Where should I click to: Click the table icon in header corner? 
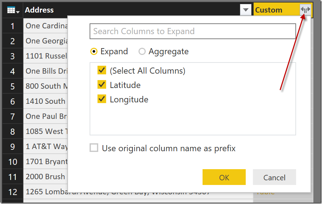pos(13,10)
